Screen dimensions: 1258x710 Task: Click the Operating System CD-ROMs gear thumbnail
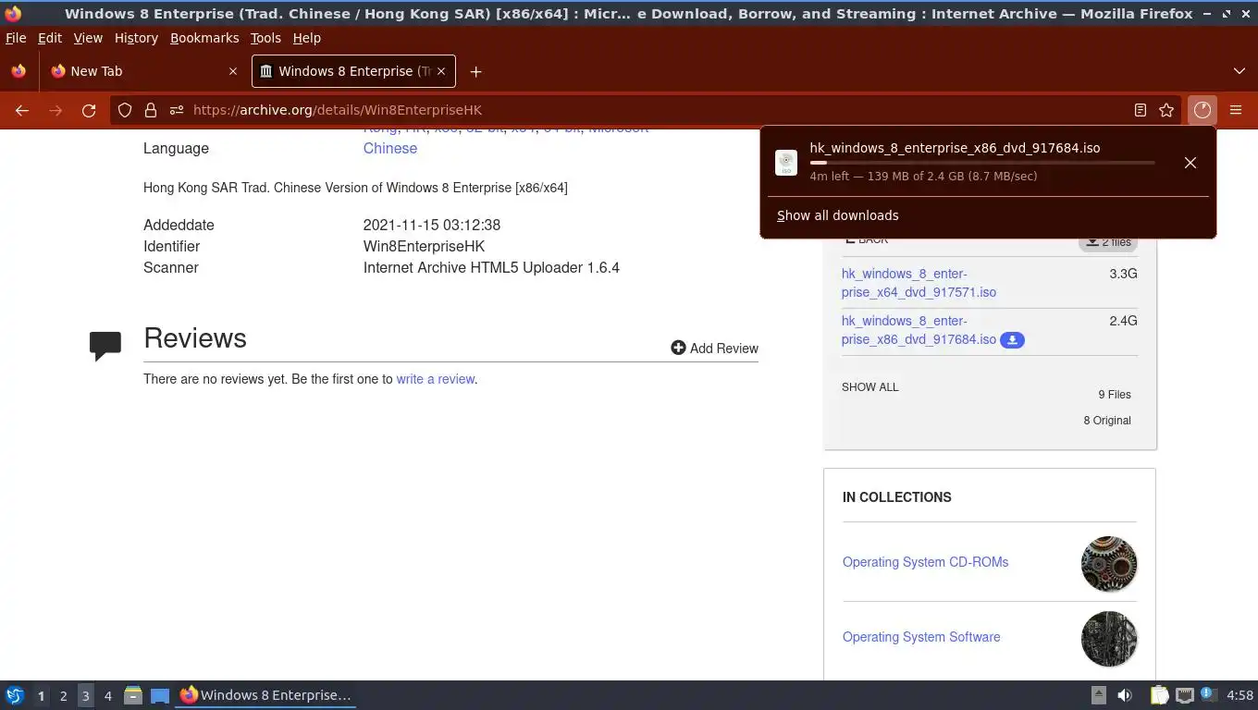coord(1109,564)
